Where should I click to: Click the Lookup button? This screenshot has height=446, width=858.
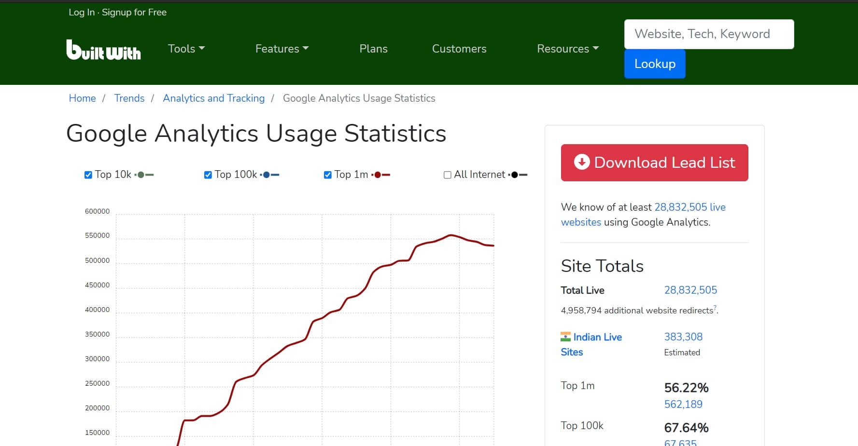coord(655,64)
